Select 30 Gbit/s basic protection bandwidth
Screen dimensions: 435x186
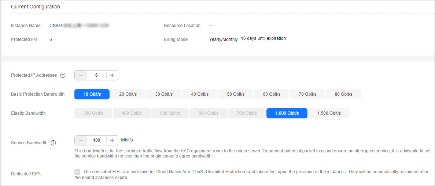[x=164, y=94]
